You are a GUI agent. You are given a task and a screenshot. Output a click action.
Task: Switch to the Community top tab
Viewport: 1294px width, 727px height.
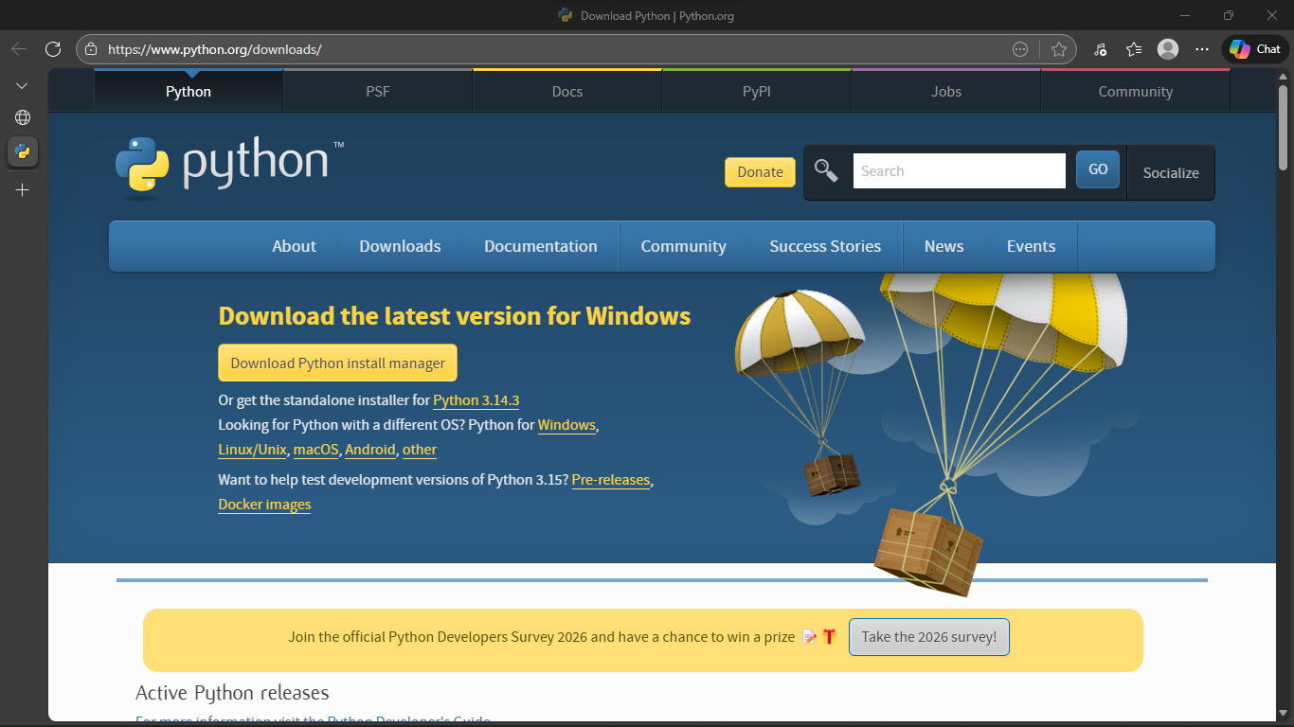click(x=1136, y=91)
